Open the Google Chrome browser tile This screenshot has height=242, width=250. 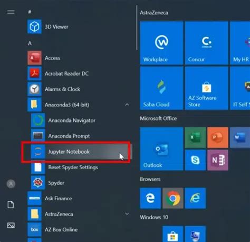coord(173,198)
